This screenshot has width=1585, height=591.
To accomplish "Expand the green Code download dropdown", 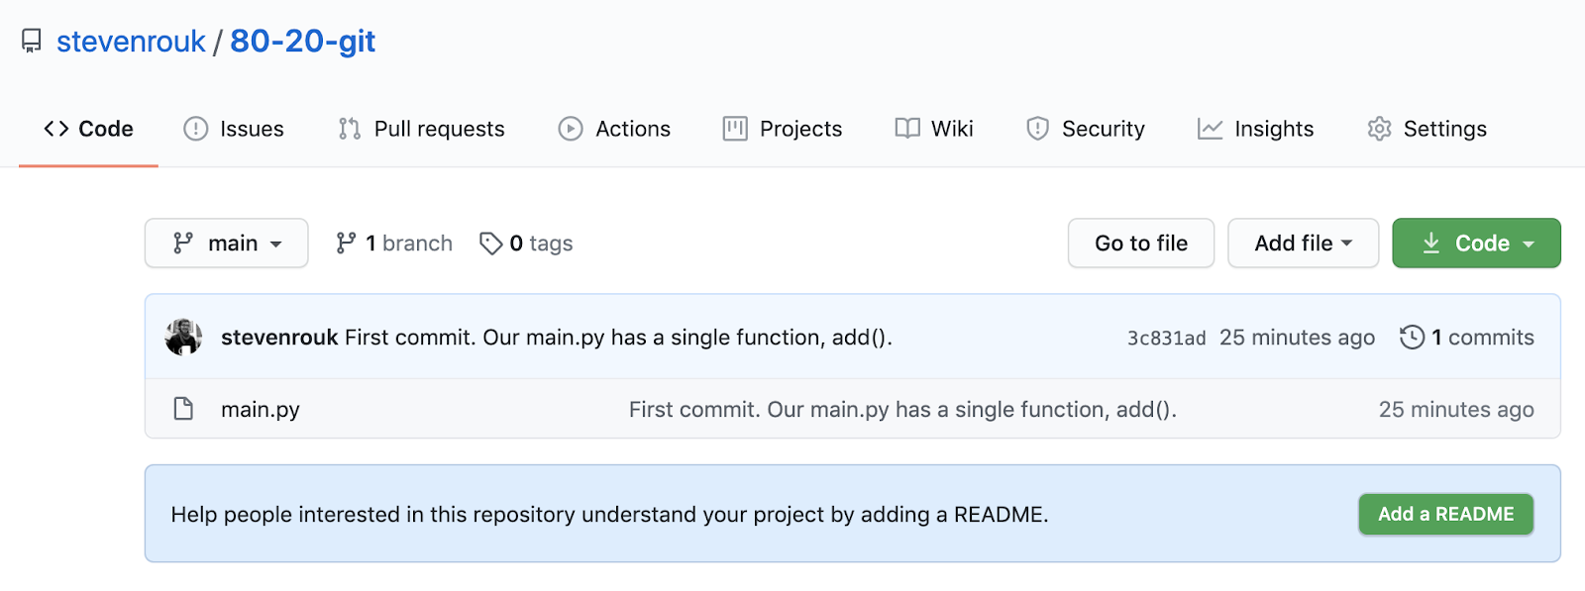I will pyautogui.click(x=1476, y=244).
